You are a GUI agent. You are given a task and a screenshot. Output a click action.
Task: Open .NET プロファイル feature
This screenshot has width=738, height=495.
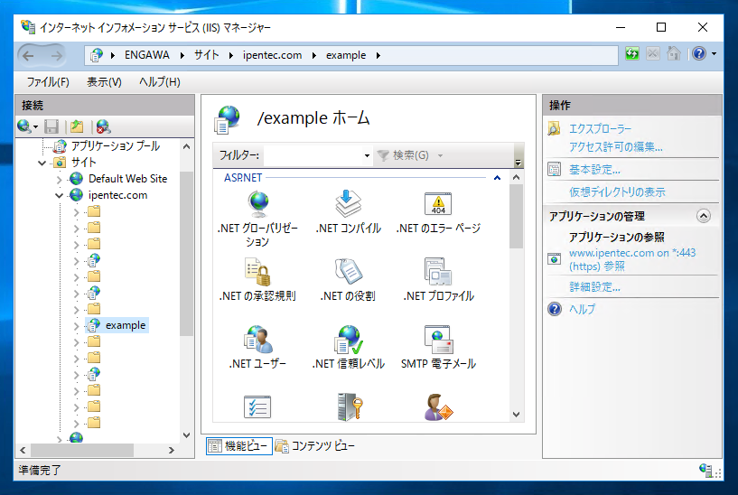tap(438, 280)
